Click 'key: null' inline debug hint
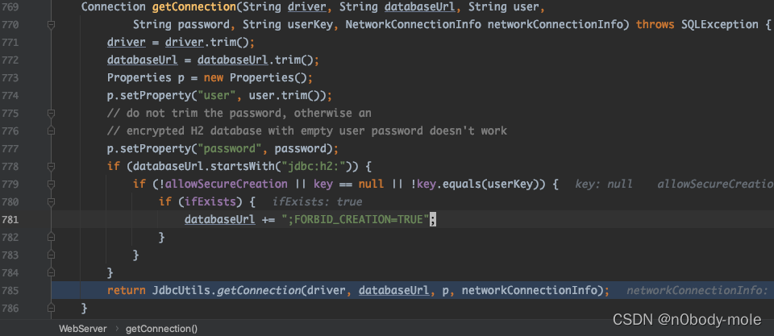774x336 pixels. [x=603, y=185]
